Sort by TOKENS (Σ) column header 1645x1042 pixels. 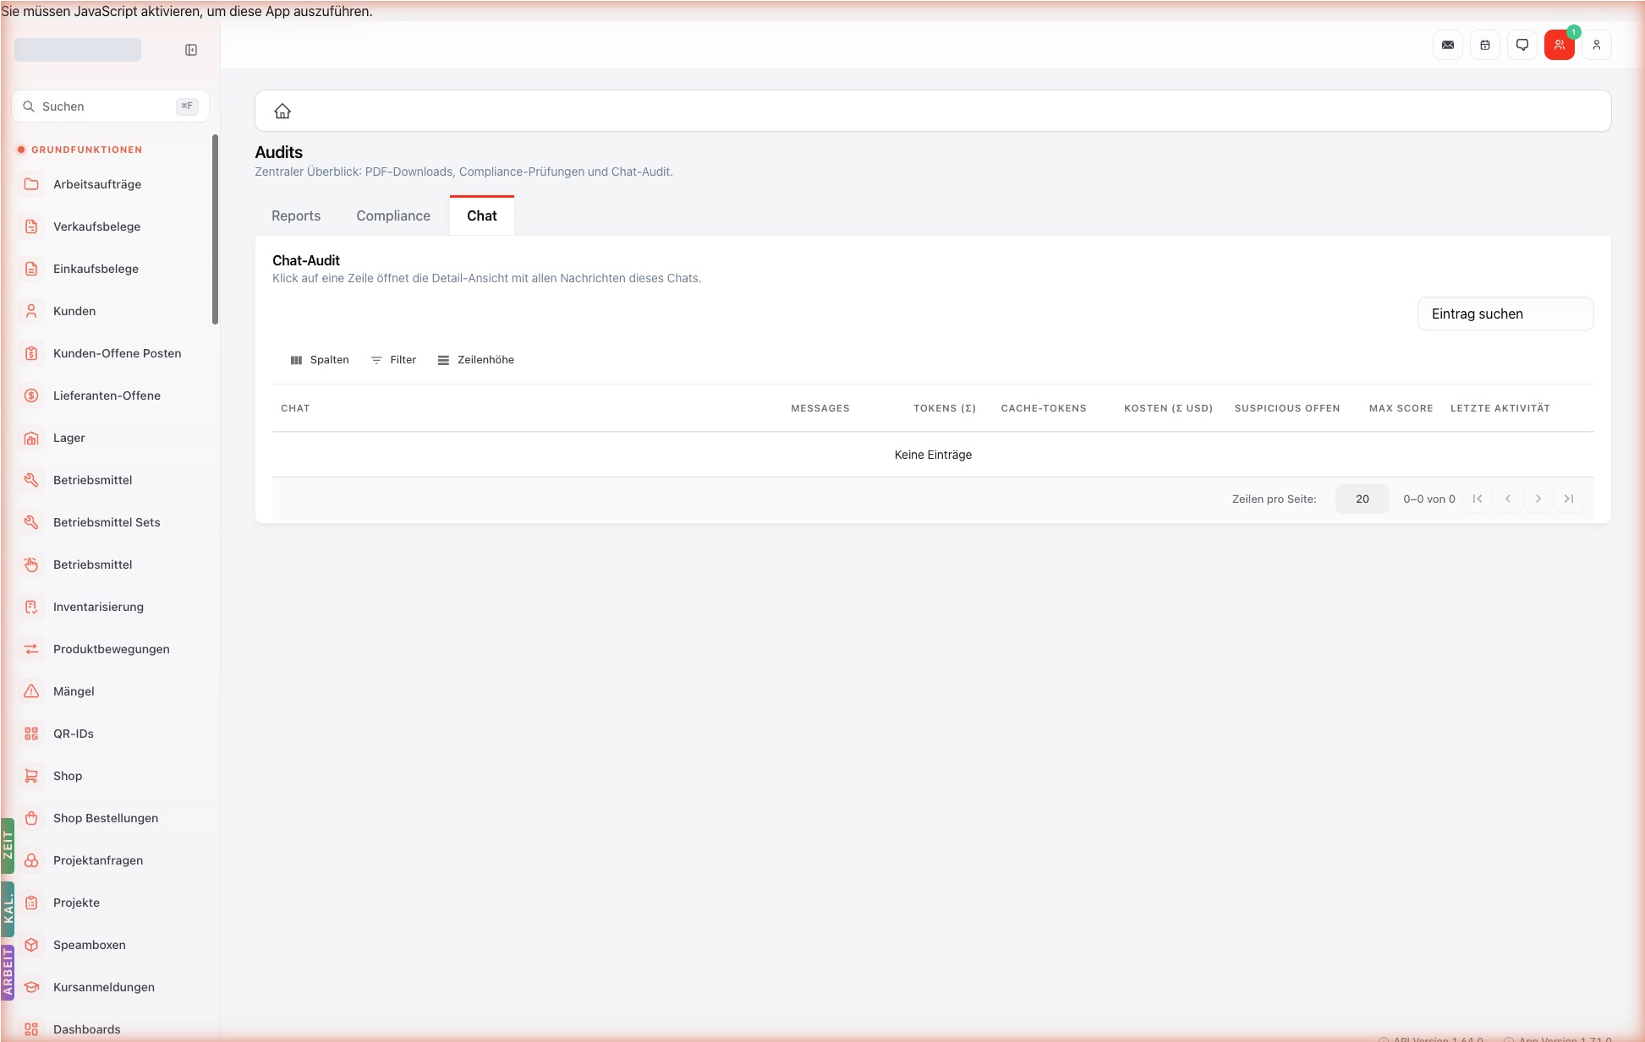click(x=945, y=408)
